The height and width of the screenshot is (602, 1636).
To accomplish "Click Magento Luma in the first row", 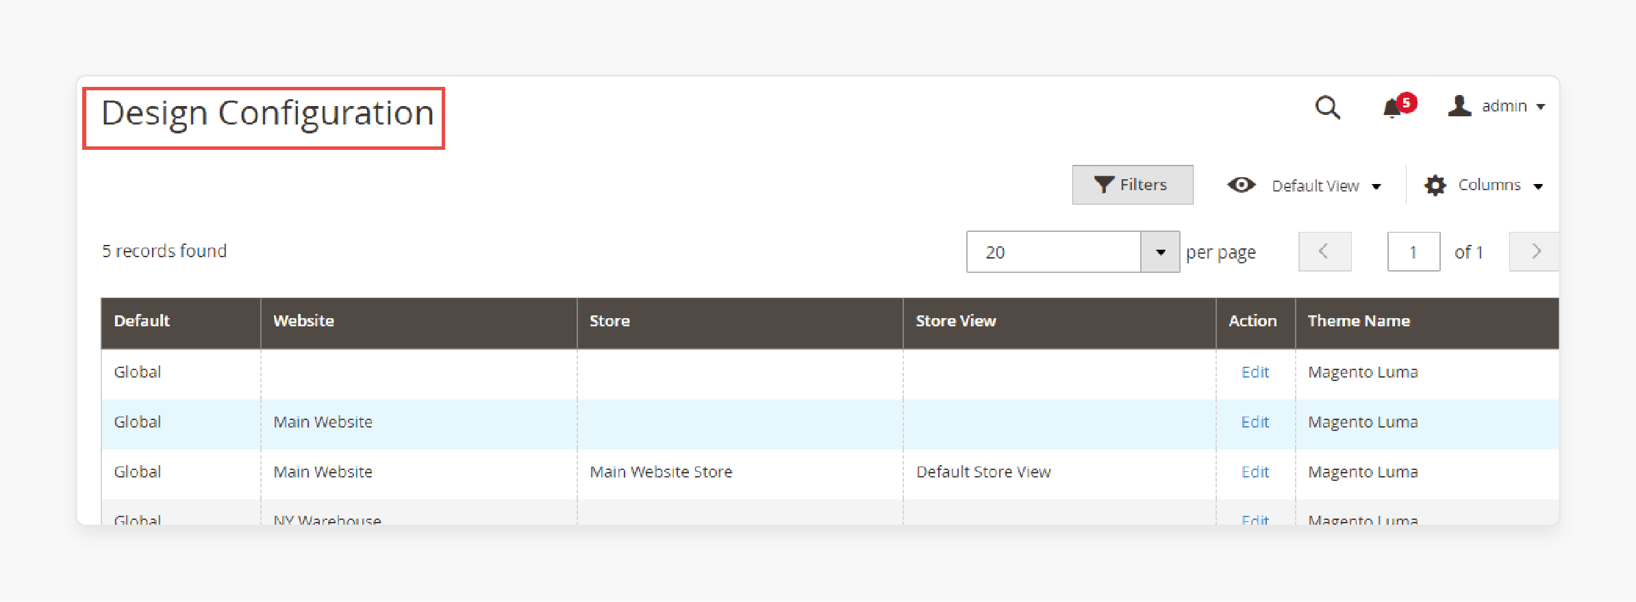I will (1363, 372).
